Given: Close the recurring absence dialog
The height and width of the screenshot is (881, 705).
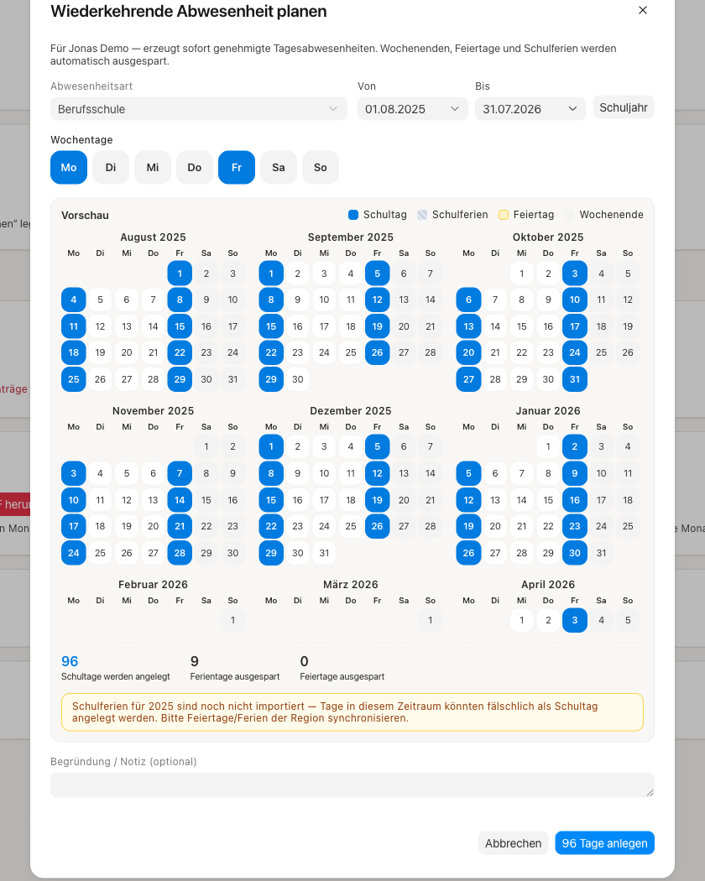Looking at the screenshot, I should coord(643,11).
